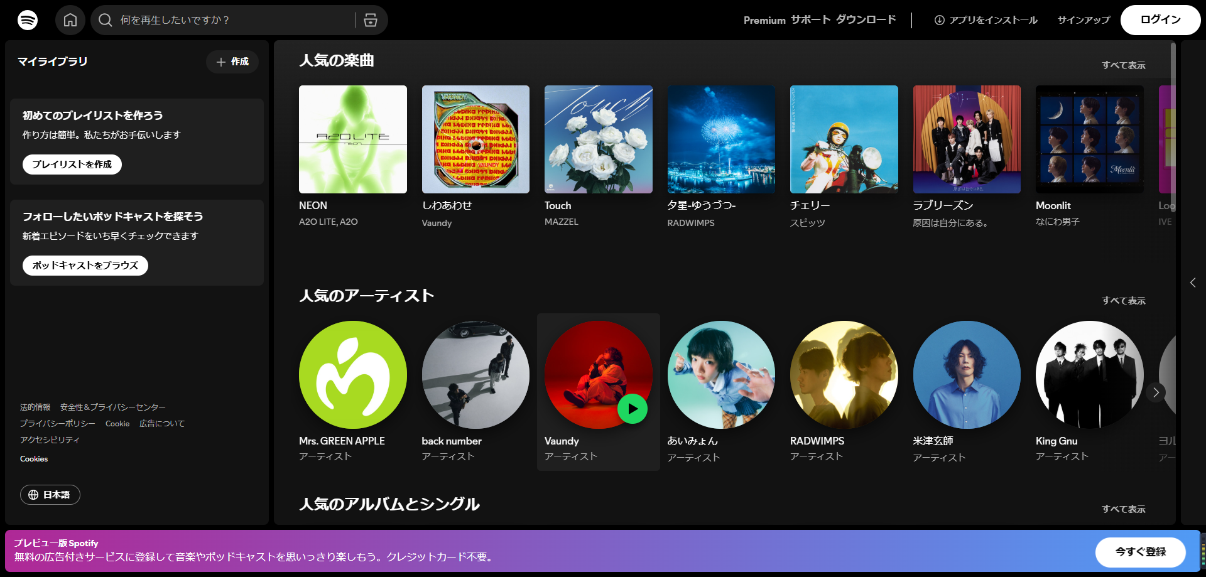Play Vaundy with green play button
Viewport: 1206px width, 577px height.
(633, 409)
